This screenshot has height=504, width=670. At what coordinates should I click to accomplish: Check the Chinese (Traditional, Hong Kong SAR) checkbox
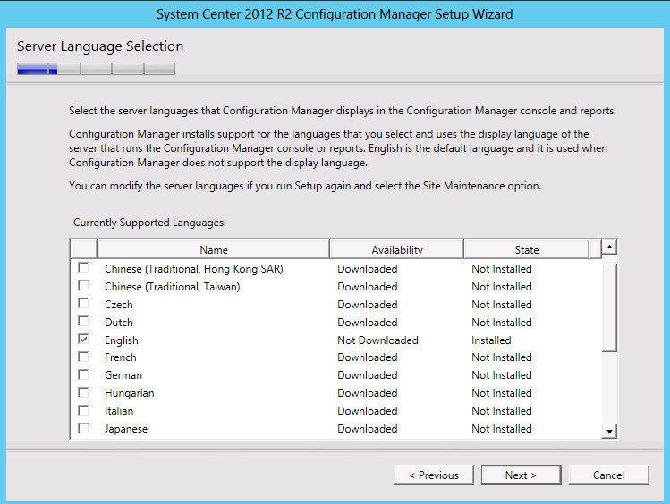point(83,268)
